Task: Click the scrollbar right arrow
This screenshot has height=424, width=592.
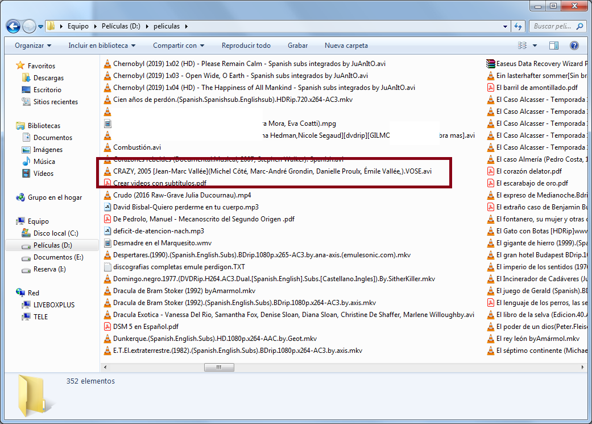Action: (x=582, y=367)
